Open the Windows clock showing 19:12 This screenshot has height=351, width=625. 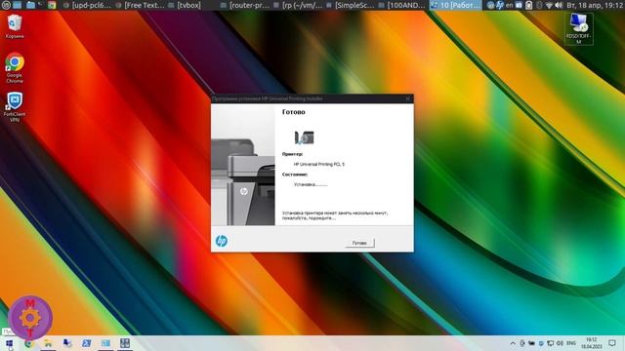coord(592,343)
